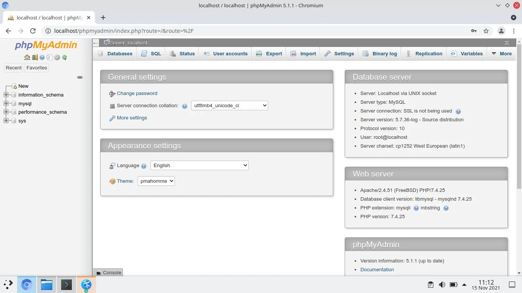Open the Documentation link under phpMyAdmin
Image resolution: width=522 pixels, height=293 pixels.
377,270
